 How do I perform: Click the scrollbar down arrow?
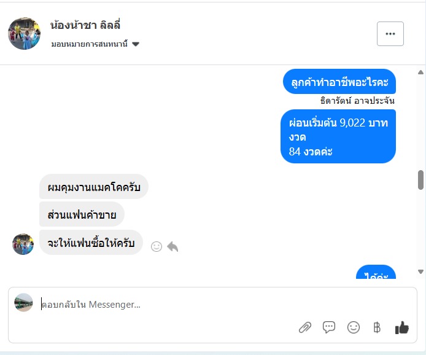tap(420, 271)
